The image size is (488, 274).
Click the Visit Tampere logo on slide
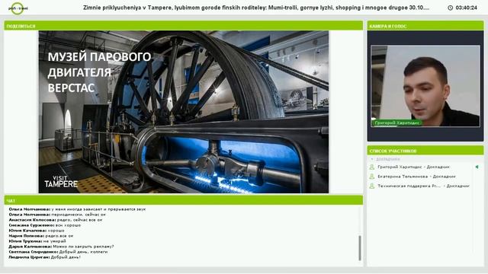61,182
